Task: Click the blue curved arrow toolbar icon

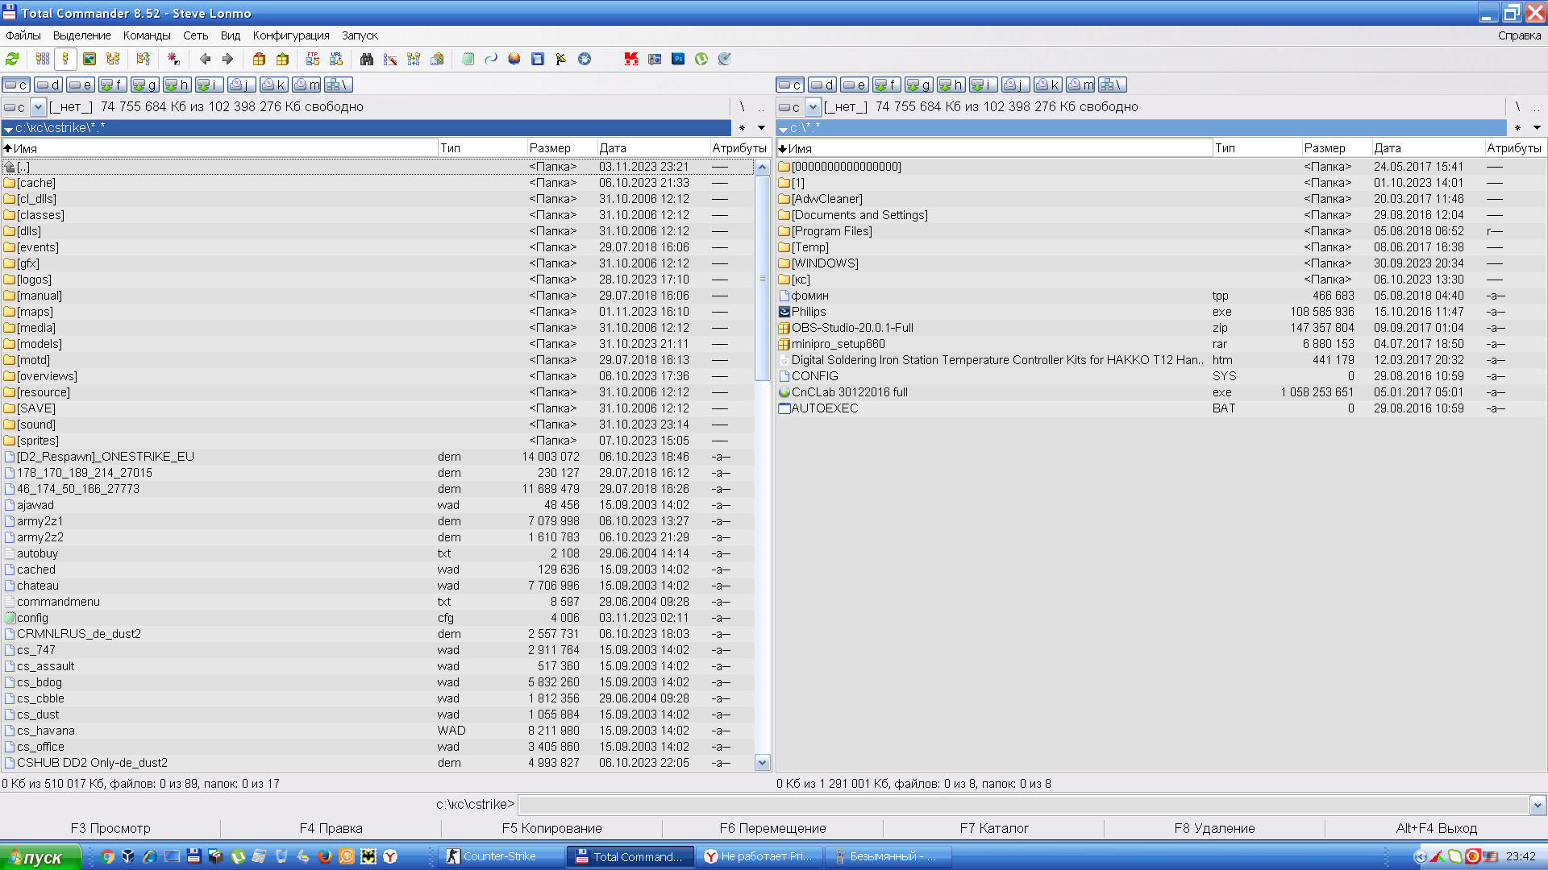Action: (491, 59)
